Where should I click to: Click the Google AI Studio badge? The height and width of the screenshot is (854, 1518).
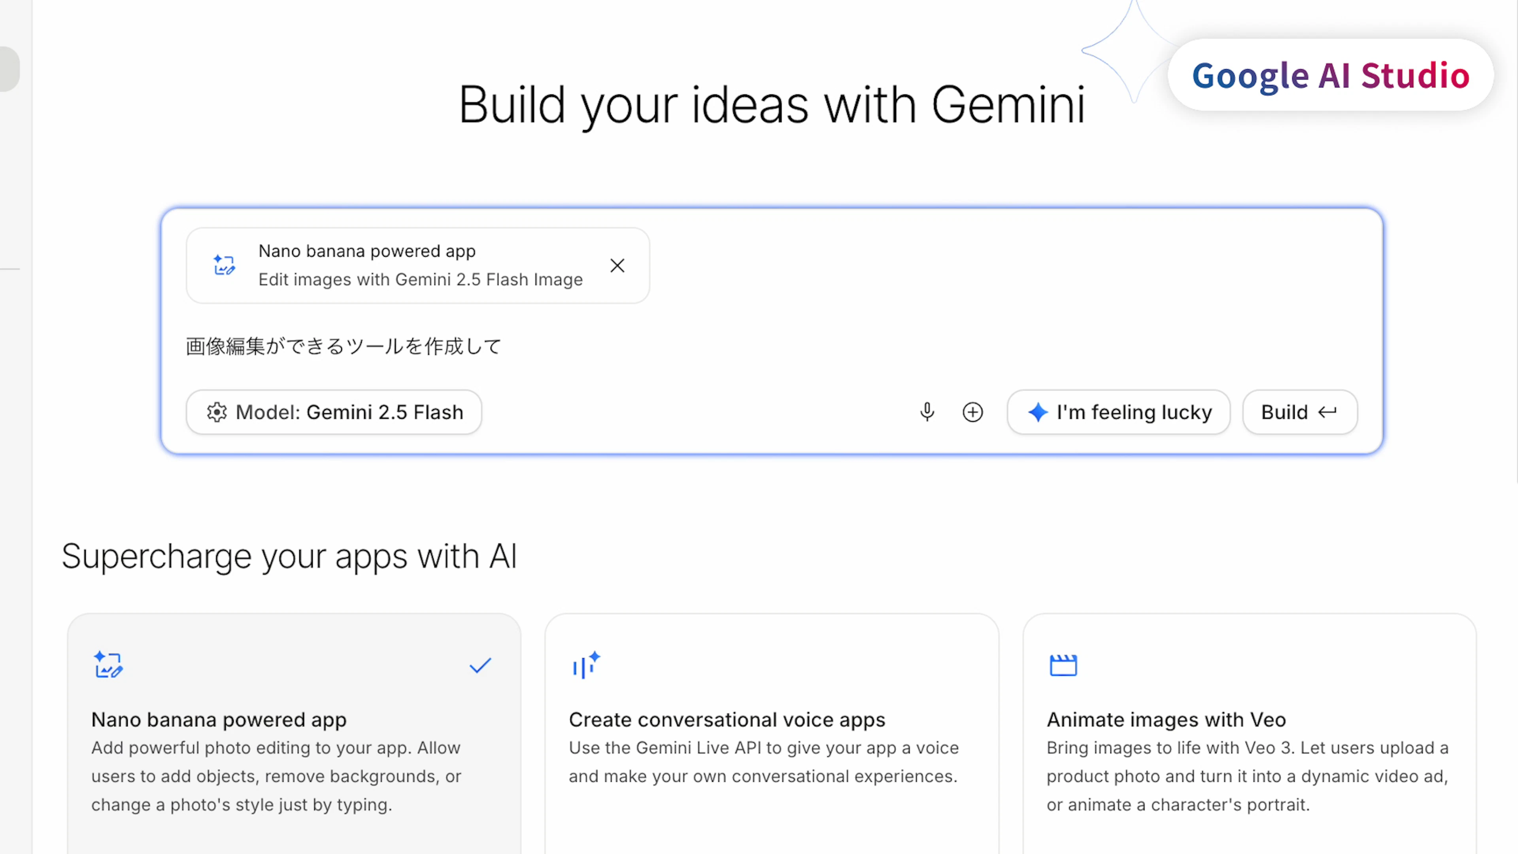pos(1330,76)
